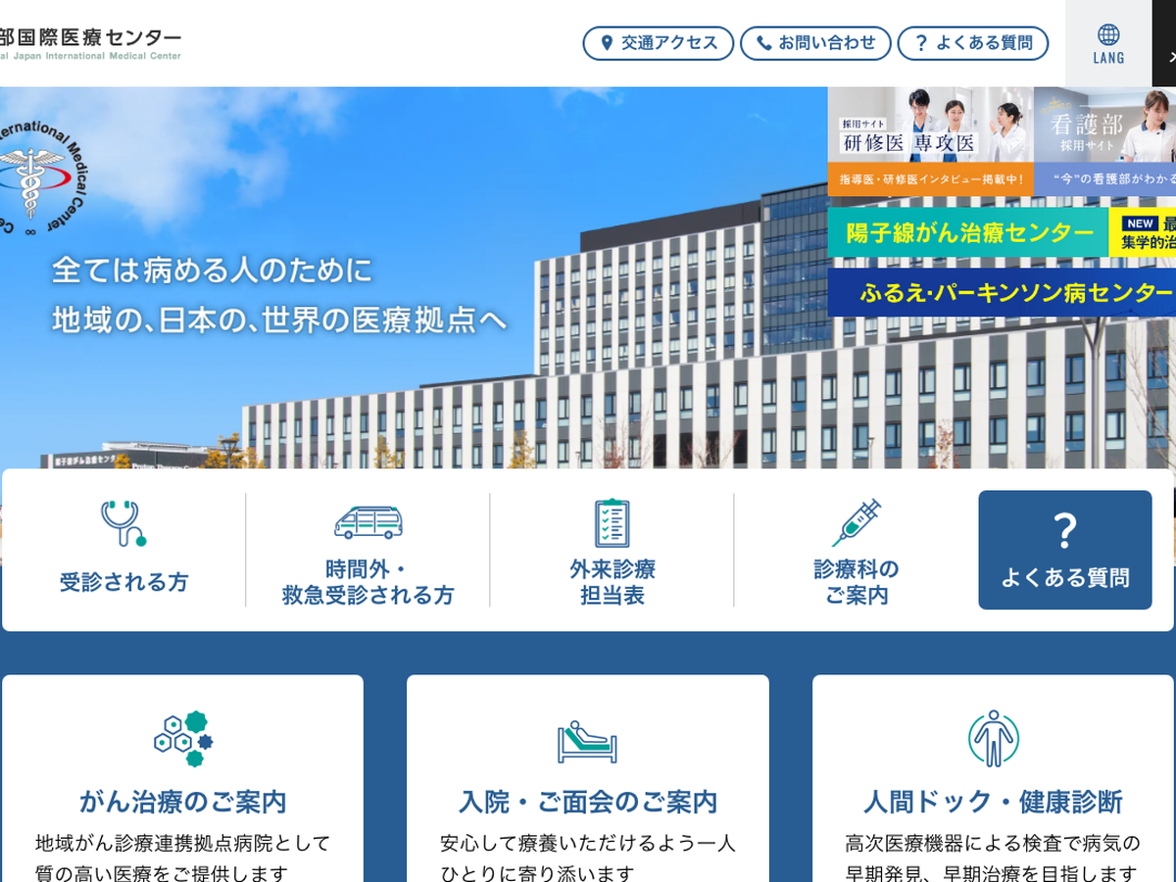Open the ふるえ・パーキンソン病センター banner

(1002, 293)
